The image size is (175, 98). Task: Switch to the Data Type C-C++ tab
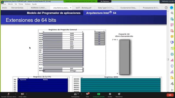click(106, 8)
